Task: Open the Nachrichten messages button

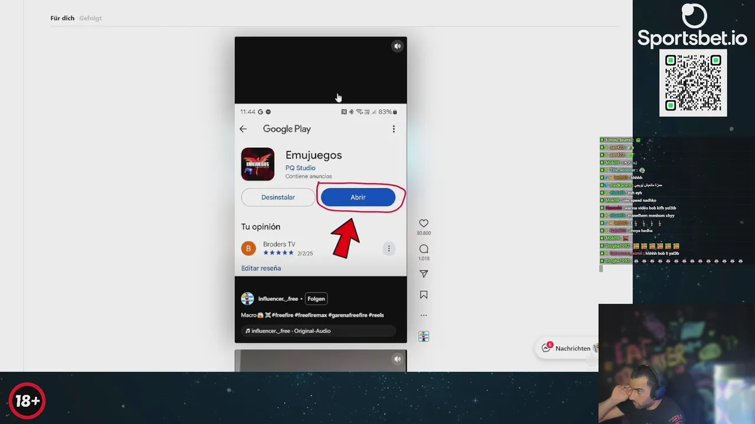Action: click(x=566, y=348)
